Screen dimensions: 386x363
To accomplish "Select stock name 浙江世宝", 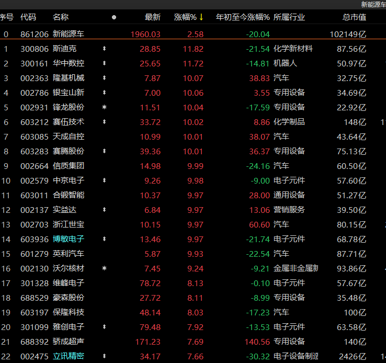I will [69, 224].
